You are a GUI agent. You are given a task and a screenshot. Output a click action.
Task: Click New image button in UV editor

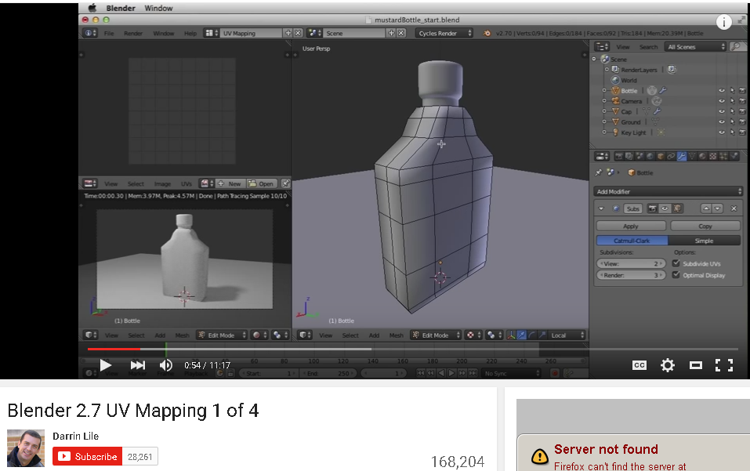click(x=230, y=183)
